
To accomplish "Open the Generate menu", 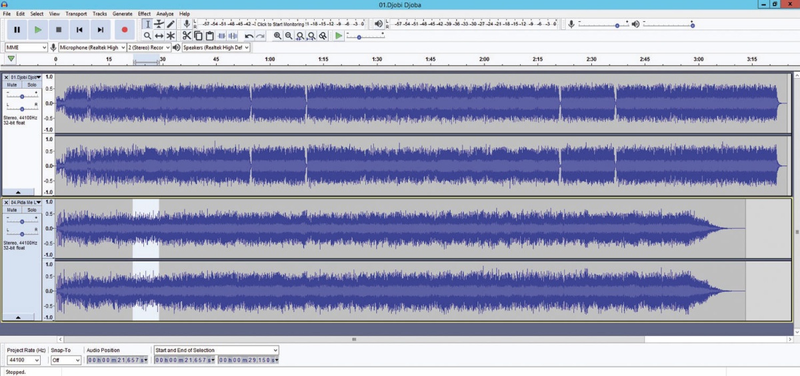I will [122, 13].
